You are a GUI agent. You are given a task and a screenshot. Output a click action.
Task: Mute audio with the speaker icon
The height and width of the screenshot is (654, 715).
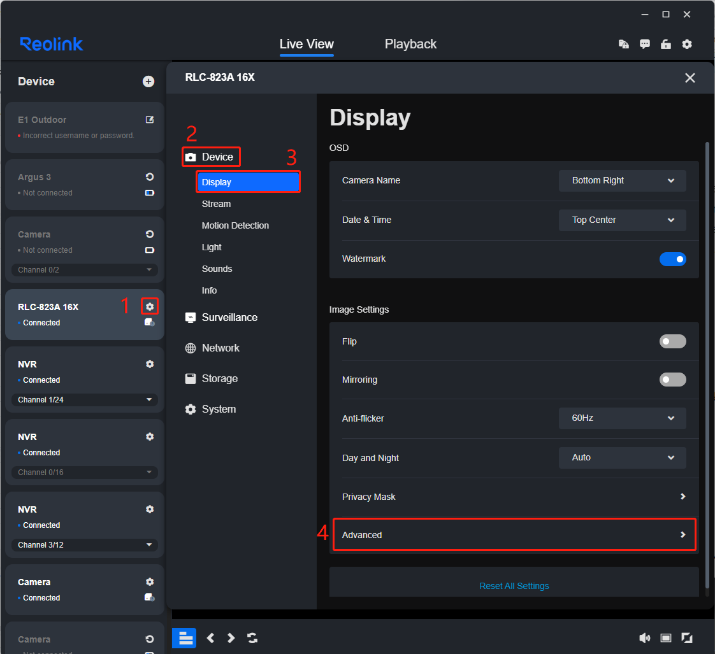click(644, 638)
